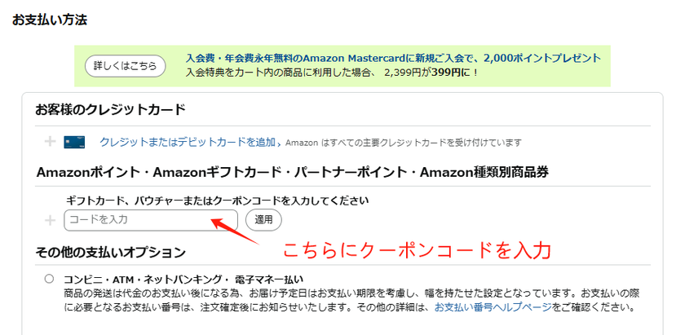Click the plus icon beside the code field
The image size is (685, 335).
tap(51, 220)
